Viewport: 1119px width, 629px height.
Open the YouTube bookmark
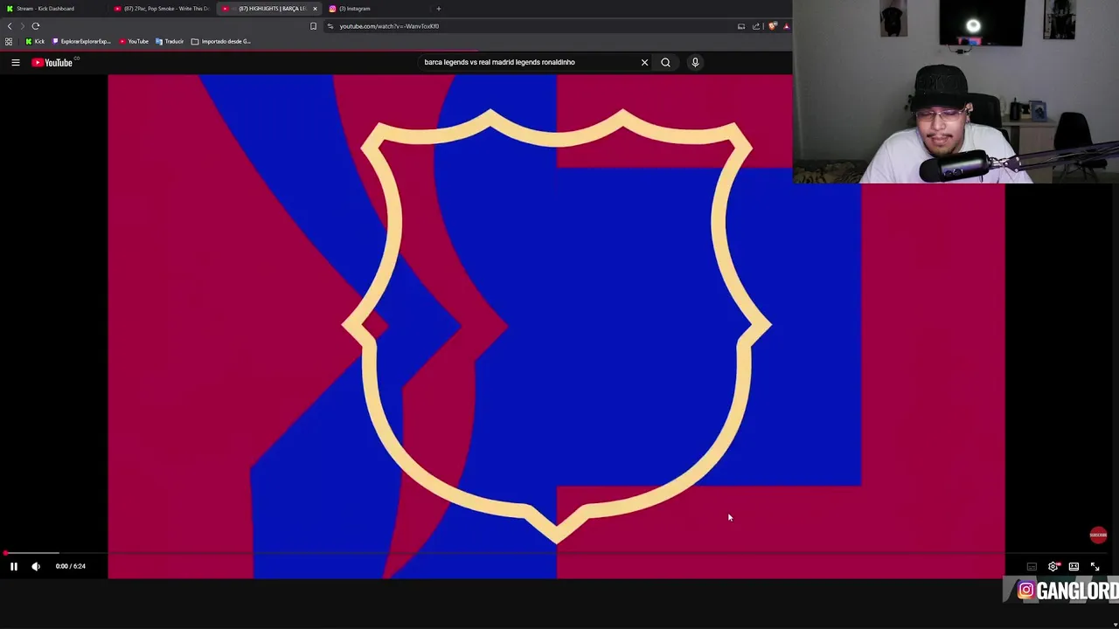(134, 41)
